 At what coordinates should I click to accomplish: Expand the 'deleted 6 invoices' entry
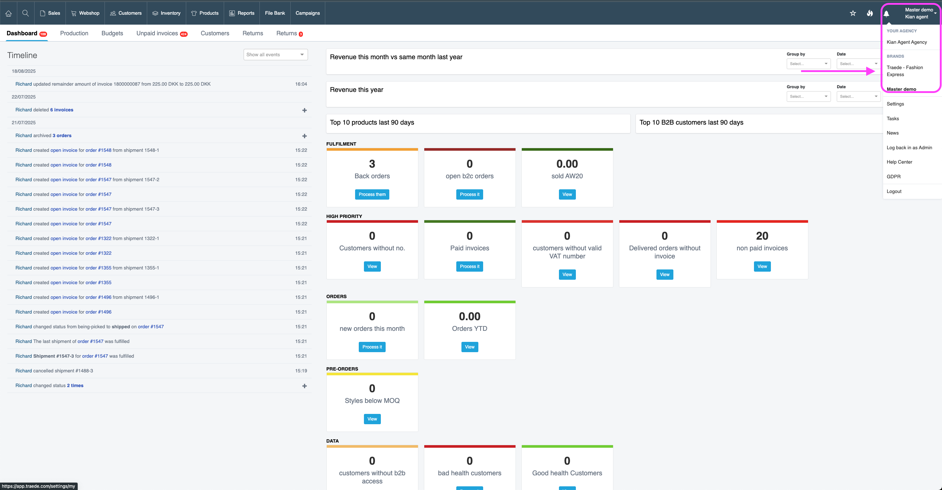point(304,110)
